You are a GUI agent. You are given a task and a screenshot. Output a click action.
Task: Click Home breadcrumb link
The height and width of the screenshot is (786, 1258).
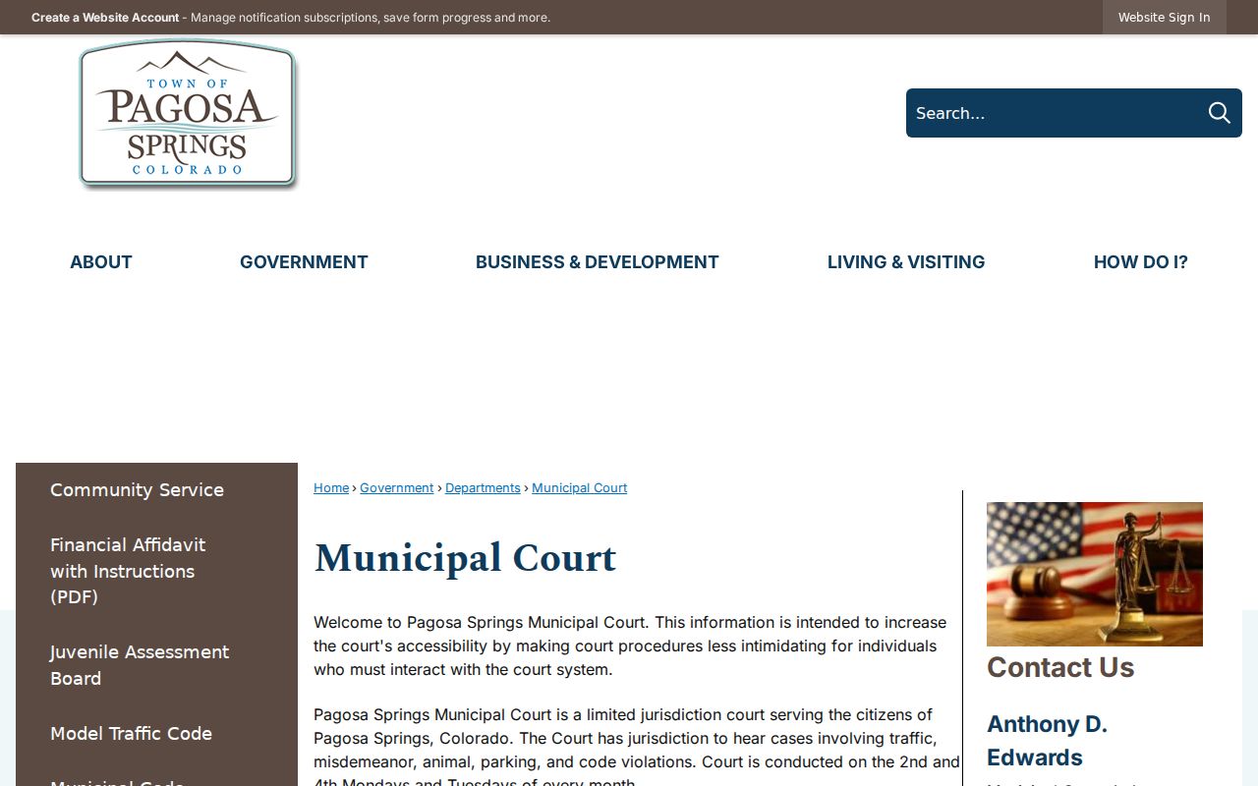tap(331, 488)
